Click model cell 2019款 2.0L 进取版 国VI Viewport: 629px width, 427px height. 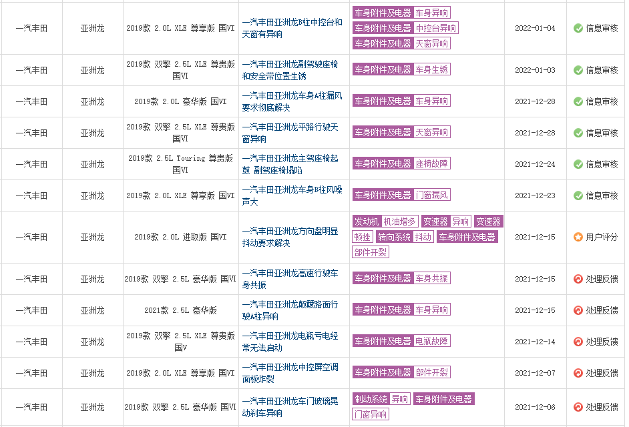[180, 237]
